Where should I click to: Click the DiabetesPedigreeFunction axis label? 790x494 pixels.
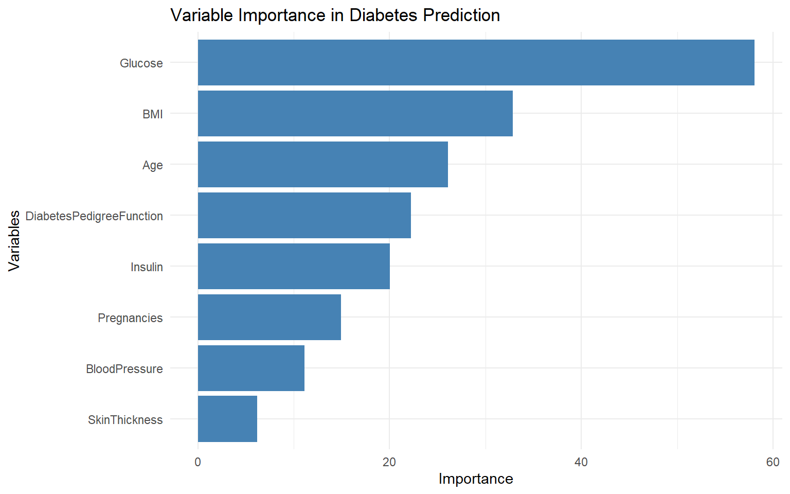click(x=94, y=216)
